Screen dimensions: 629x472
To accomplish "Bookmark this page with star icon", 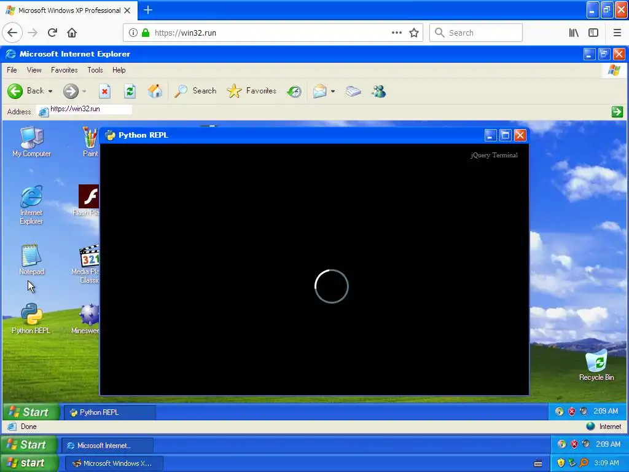I will [x=414, y=33].
